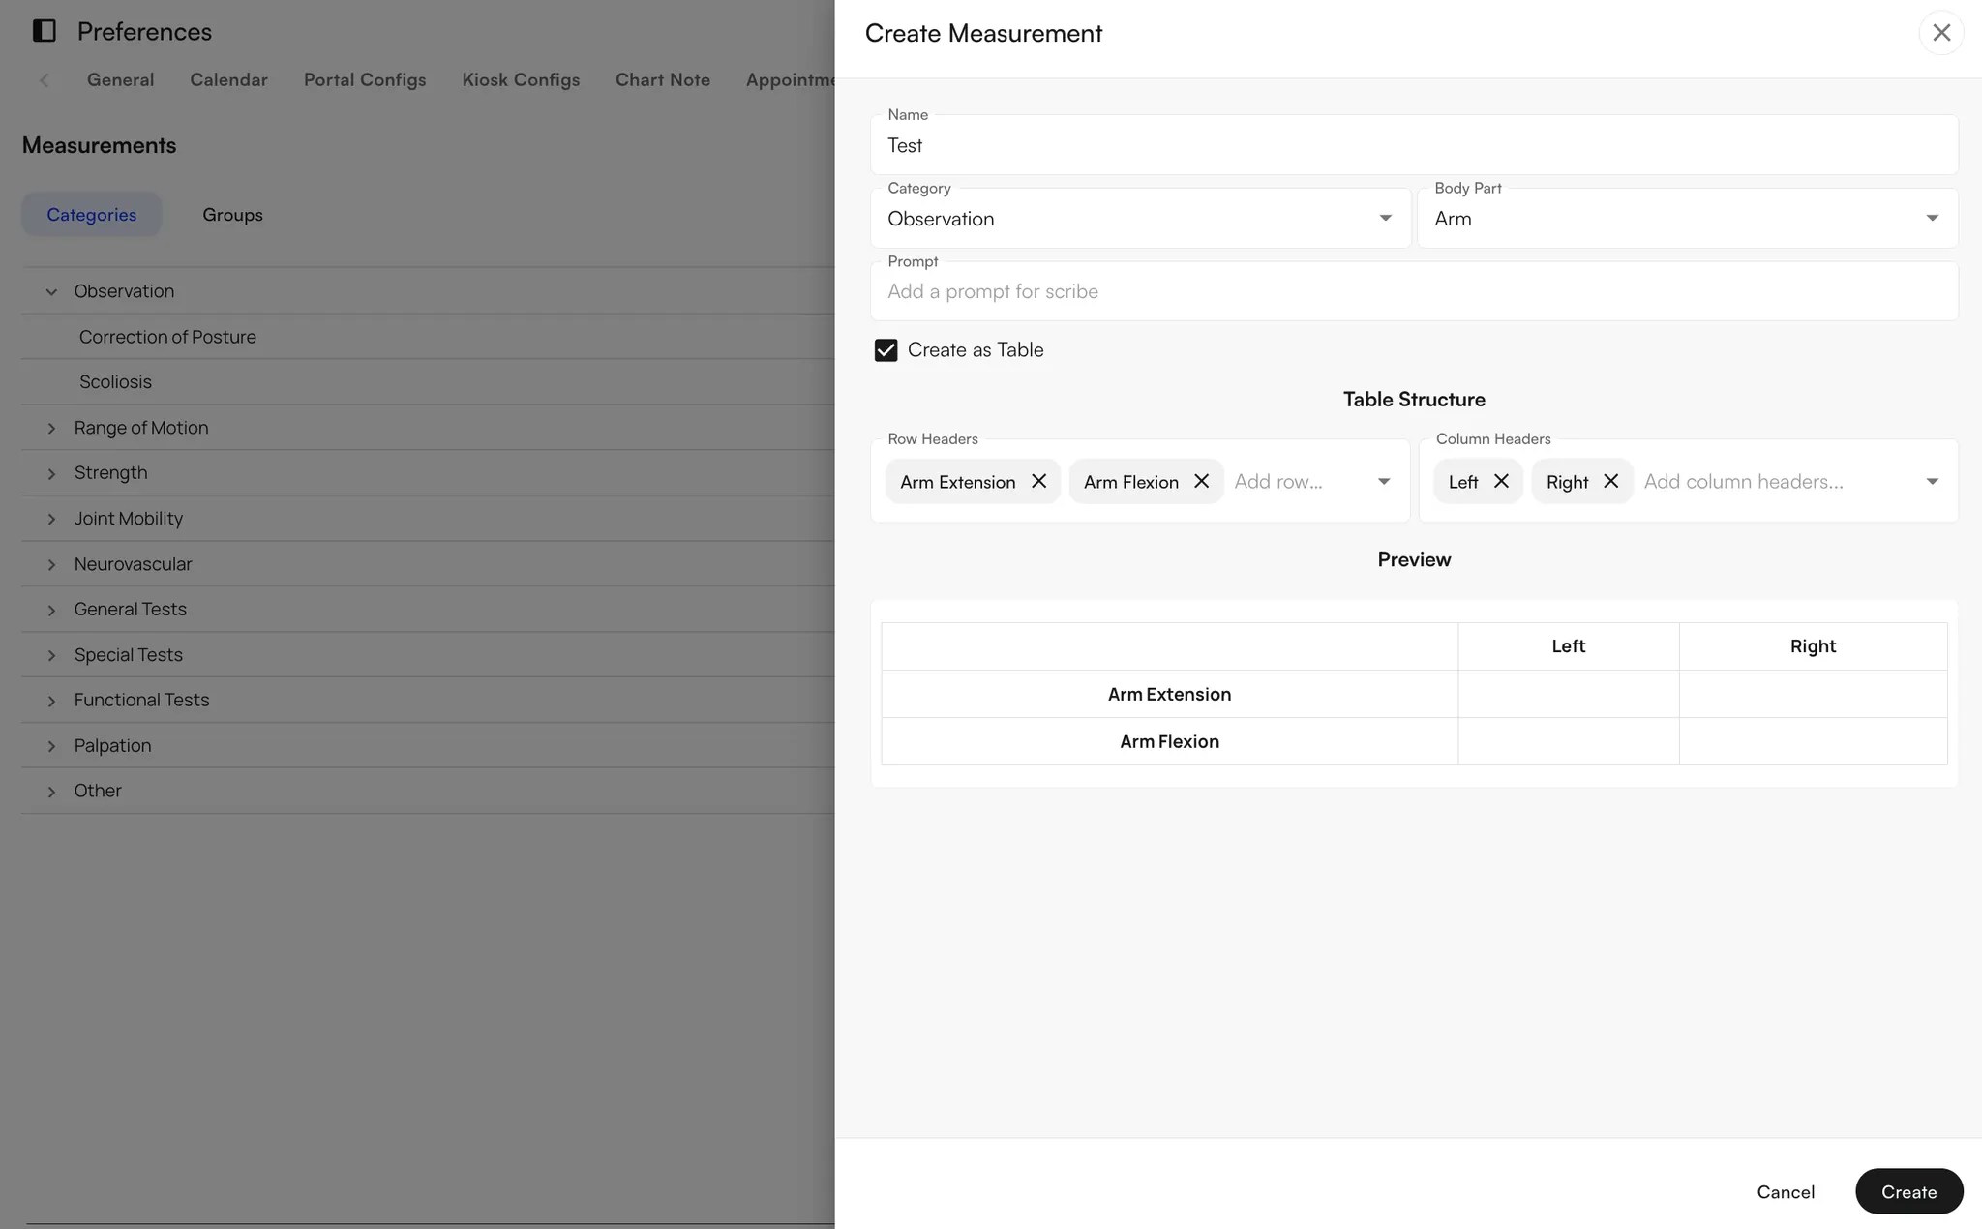Image resolution: width=1982 pixels, height=1229 pixels.
Task: Delete the Right column header chip
Action: pos(1609,481)
